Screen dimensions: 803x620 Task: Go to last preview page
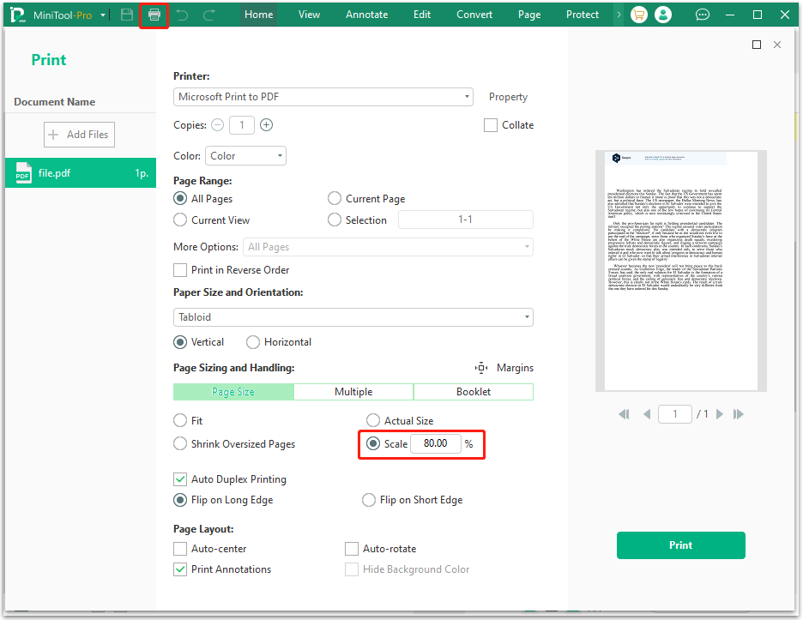click(x=738, y=414)
